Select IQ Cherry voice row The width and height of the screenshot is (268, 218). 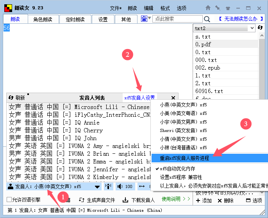[79, 130]
